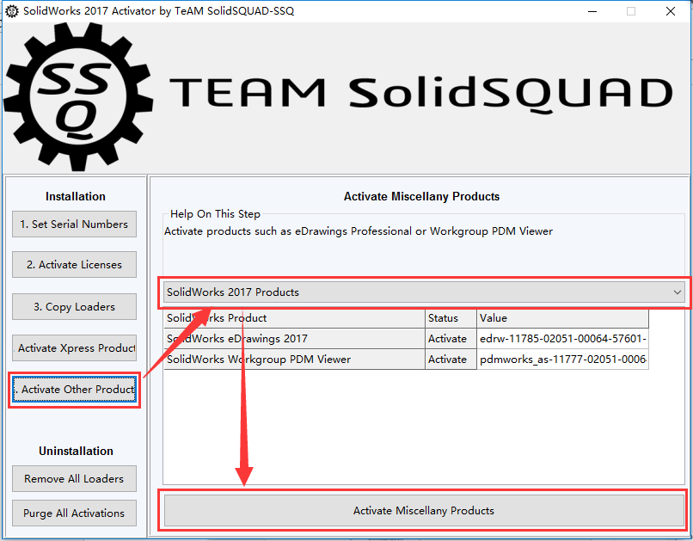Click the Remove All Loaders button

(74, 479)
